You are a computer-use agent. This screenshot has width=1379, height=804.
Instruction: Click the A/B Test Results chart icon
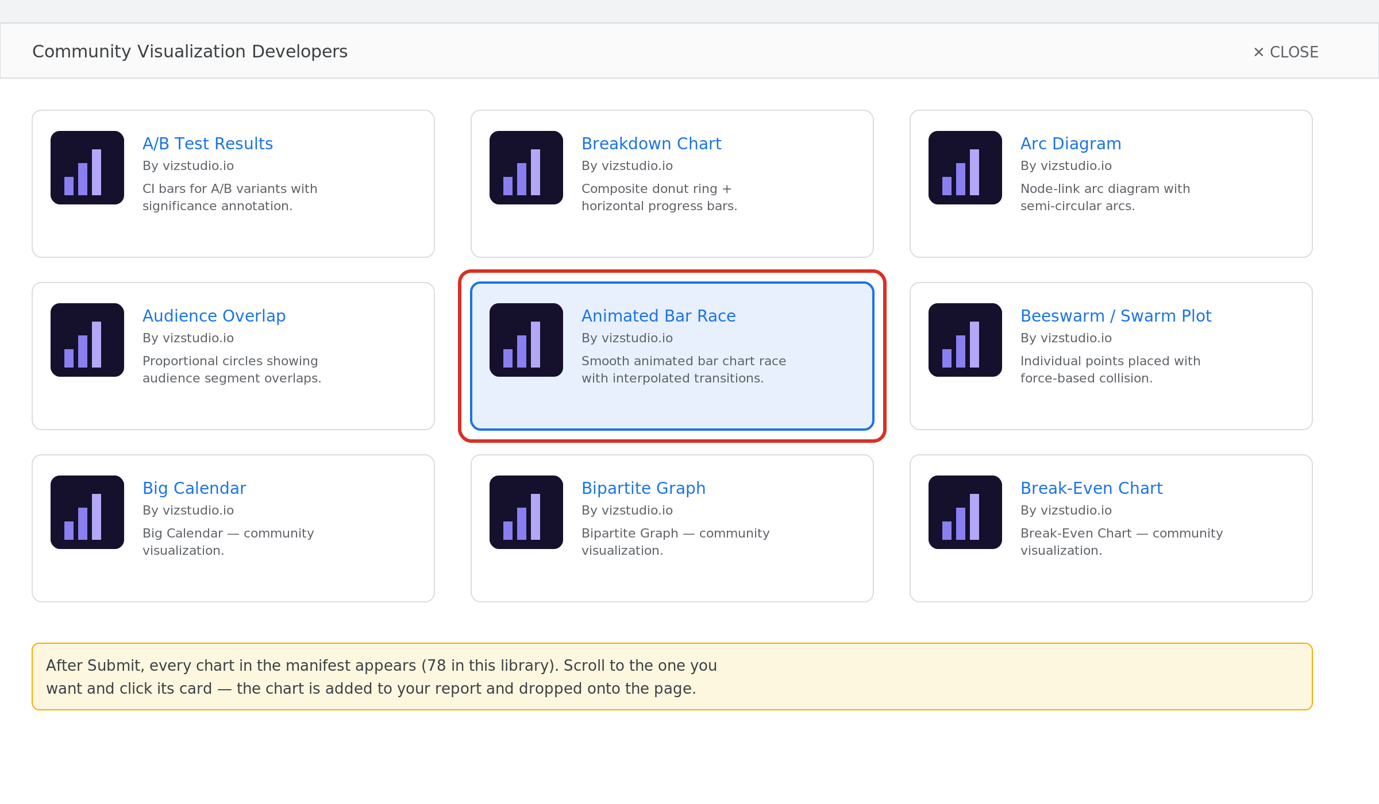(87, 168)
